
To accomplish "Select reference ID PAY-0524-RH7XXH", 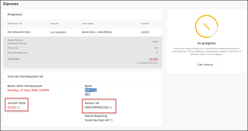I will click(x=19, y=32).
